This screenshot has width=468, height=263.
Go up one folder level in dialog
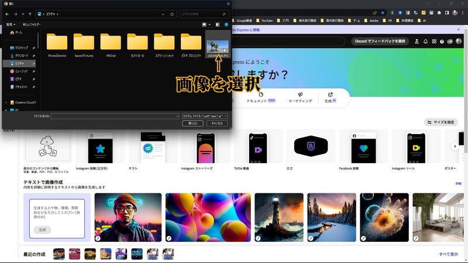pos(30,14)
